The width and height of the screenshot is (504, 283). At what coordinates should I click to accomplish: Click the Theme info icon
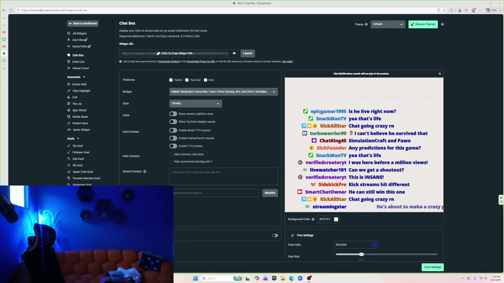[x=366, y=24]
